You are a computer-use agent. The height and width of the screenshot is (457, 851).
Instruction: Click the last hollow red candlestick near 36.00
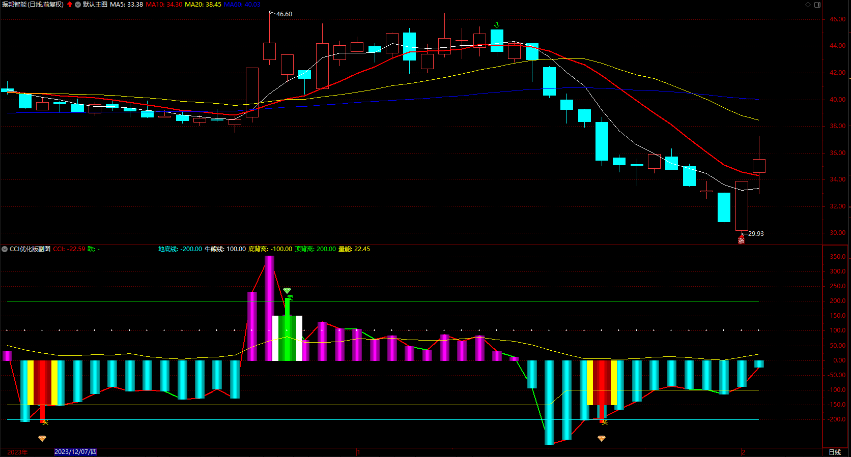759,166
